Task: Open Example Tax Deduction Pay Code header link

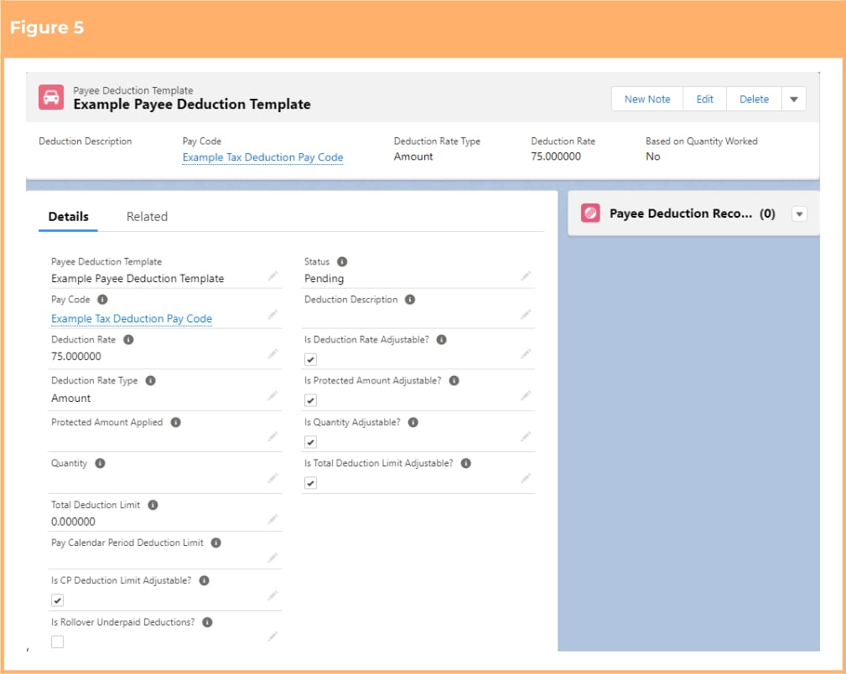Action: pos(262,157)
